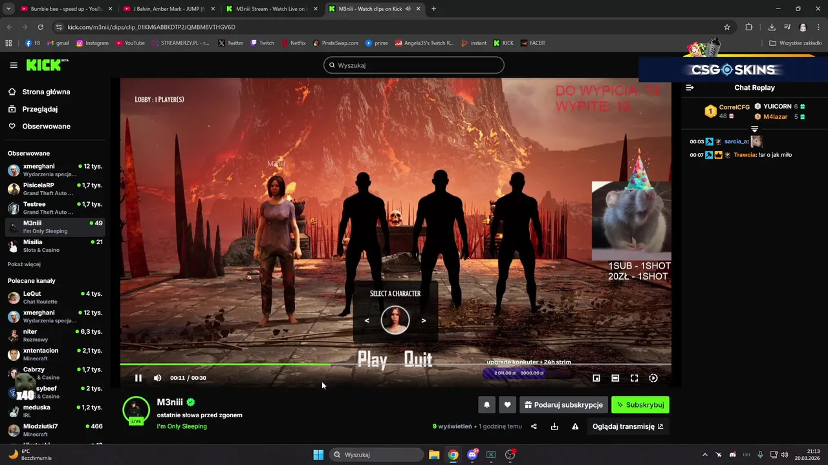Open xntentacion Minecraft channel
The width and height of the screenshot is (828, 465).
click(x=55, y=354)
